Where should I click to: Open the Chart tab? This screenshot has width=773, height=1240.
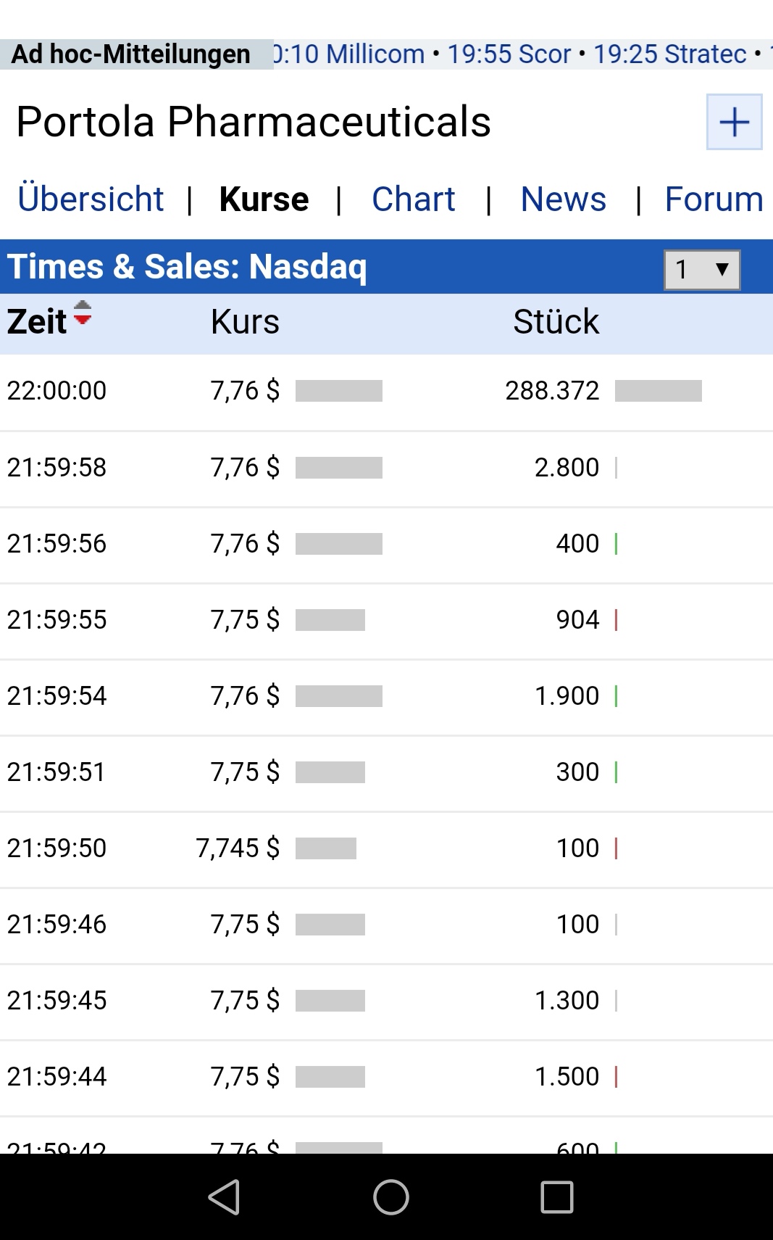point(413,199)
